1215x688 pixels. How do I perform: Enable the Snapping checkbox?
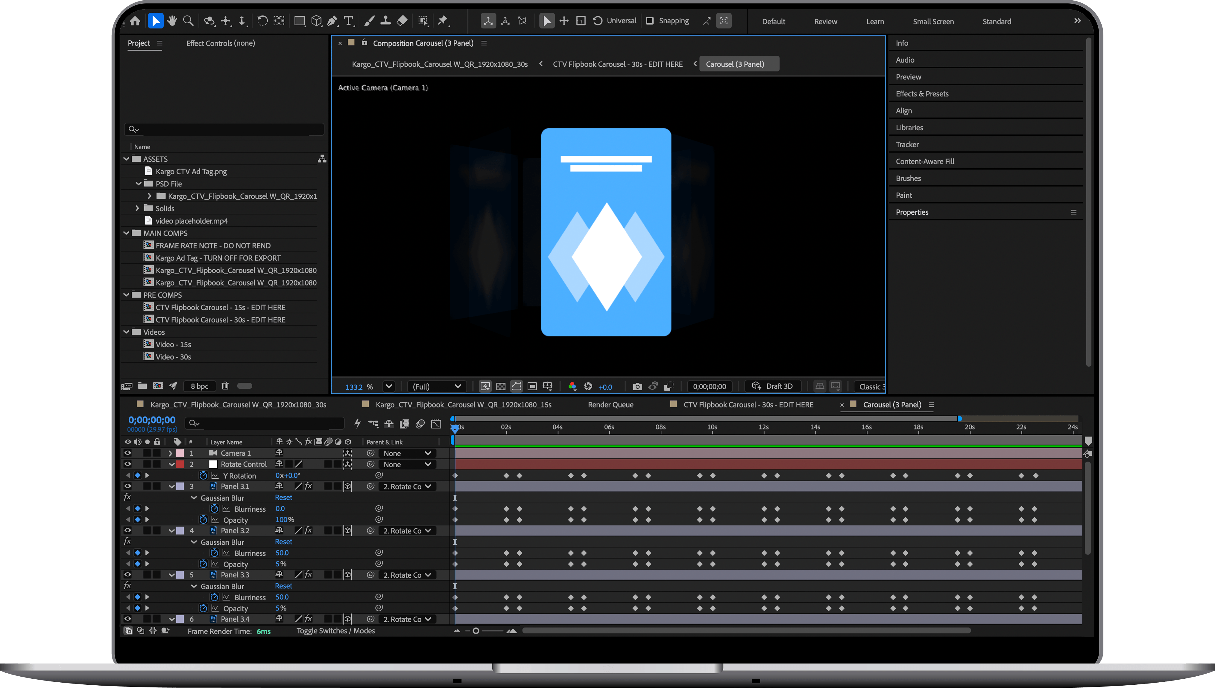(650, 21)
